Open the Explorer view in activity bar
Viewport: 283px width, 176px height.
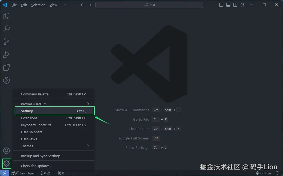pos(6,16)
